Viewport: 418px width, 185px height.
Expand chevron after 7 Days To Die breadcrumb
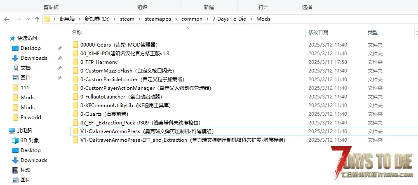point(251,19)
